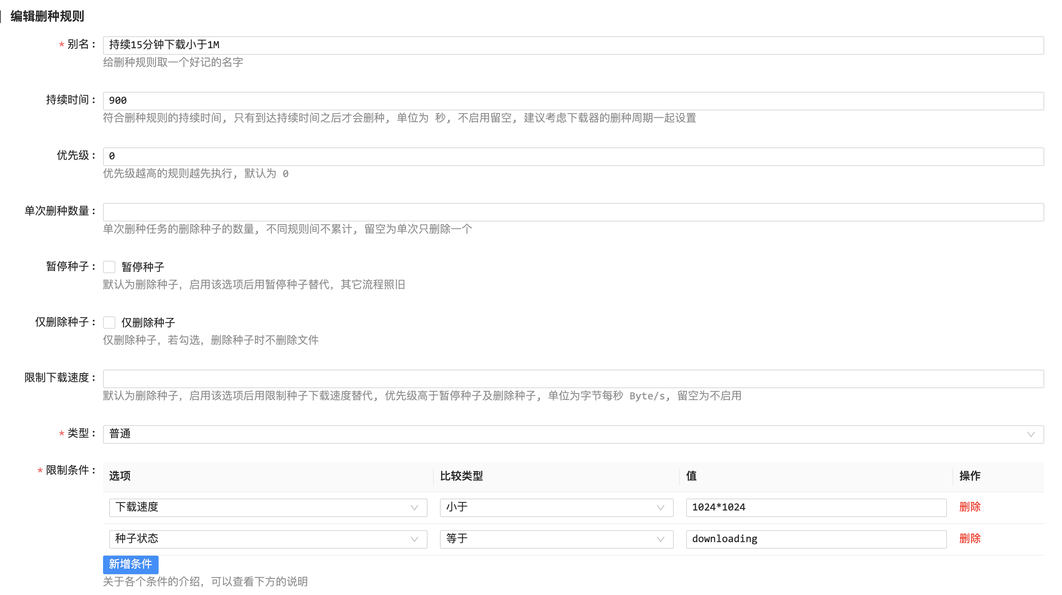This screenshot has width=1062, height=595.
Task: Click chevron arrow of 下载速度 select
Action: coord(414,507)
